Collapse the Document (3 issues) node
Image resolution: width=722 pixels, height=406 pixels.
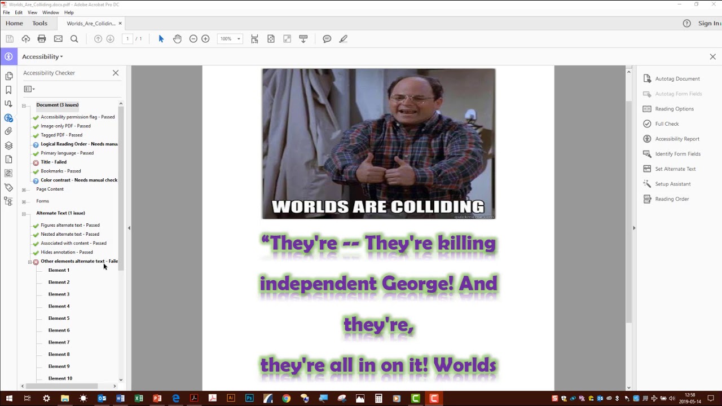24,105
